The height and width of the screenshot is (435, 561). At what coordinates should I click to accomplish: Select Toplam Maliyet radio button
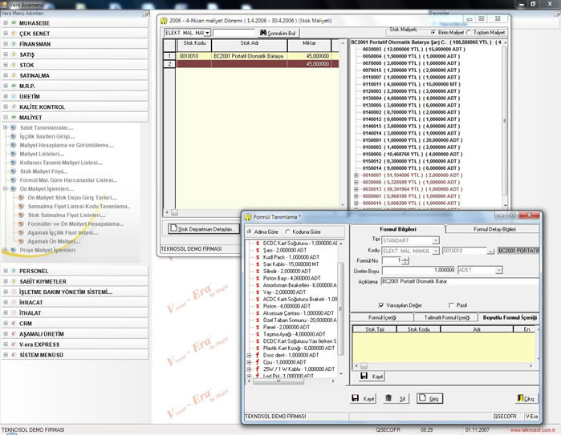point(469,33)
